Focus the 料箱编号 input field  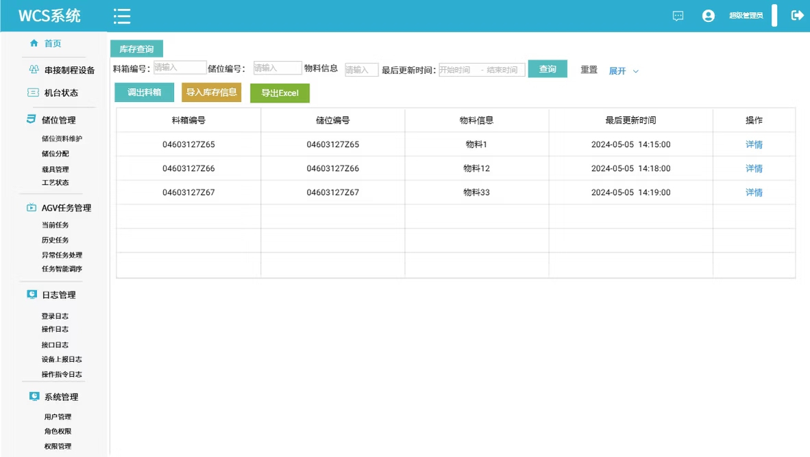point(180,68)
